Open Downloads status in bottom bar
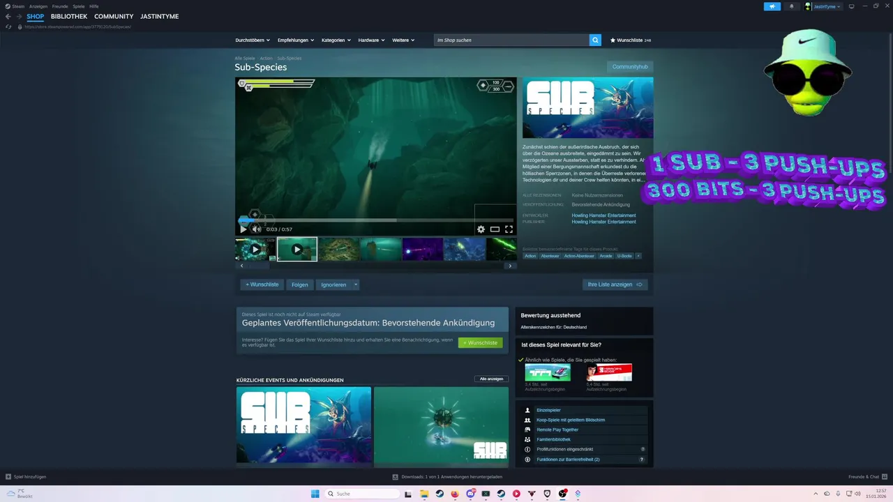 (446, 477)
